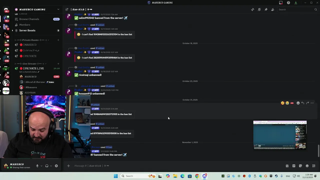320x180 pixels.
Task: Open microphone input options arrow
Action: (x=41, y=166)
